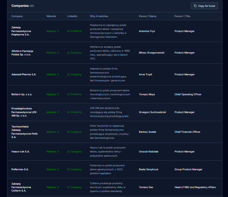Viewport: 228px width, 197px height.
Task: Open LinkedIn Company link for Aflofarm Farmacja
Action: pyautogui.click(x=74, y=53)
